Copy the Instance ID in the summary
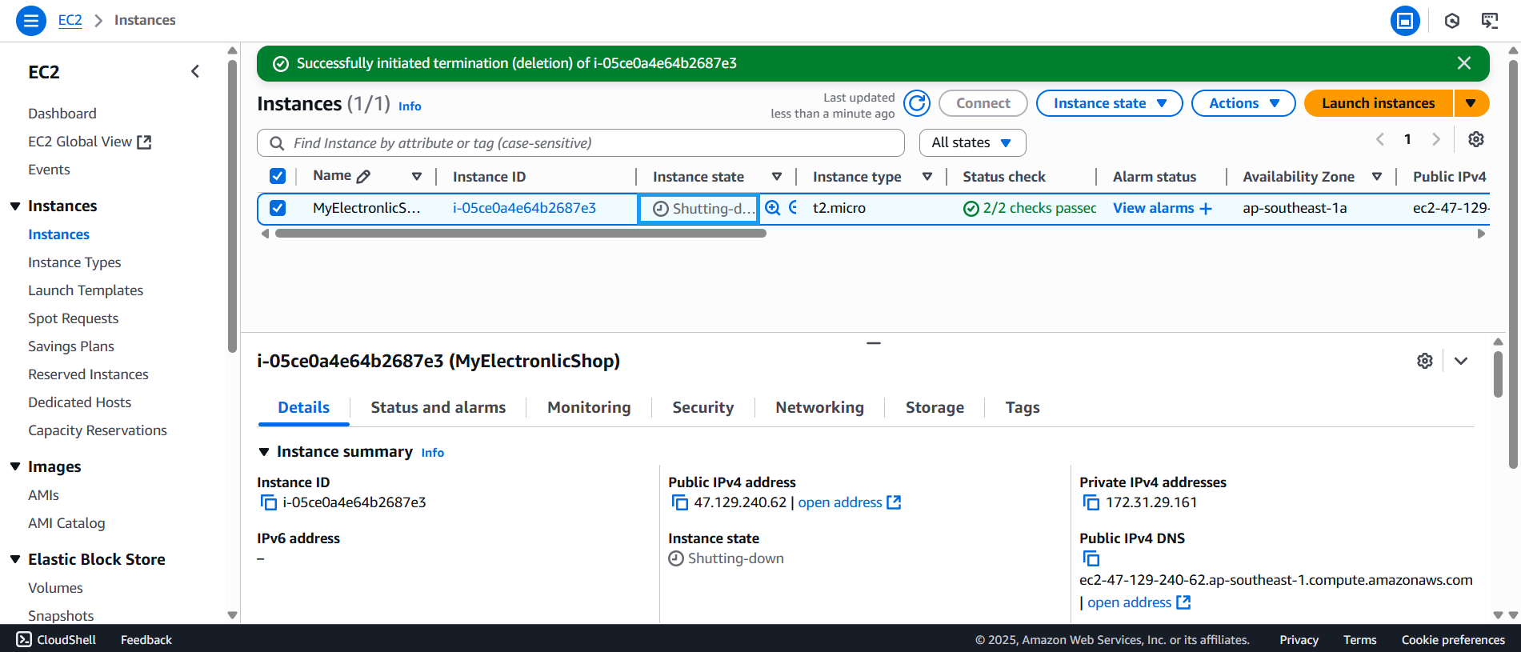 pos(268,502)
